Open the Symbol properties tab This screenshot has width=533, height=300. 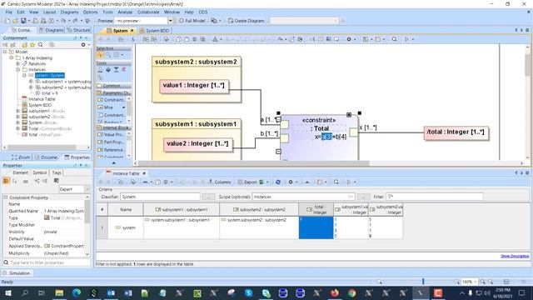pyautogui.click(x=39, y=172)
